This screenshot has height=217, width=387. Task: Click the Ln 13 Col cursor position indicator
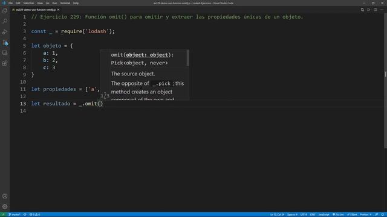point(277,215)
